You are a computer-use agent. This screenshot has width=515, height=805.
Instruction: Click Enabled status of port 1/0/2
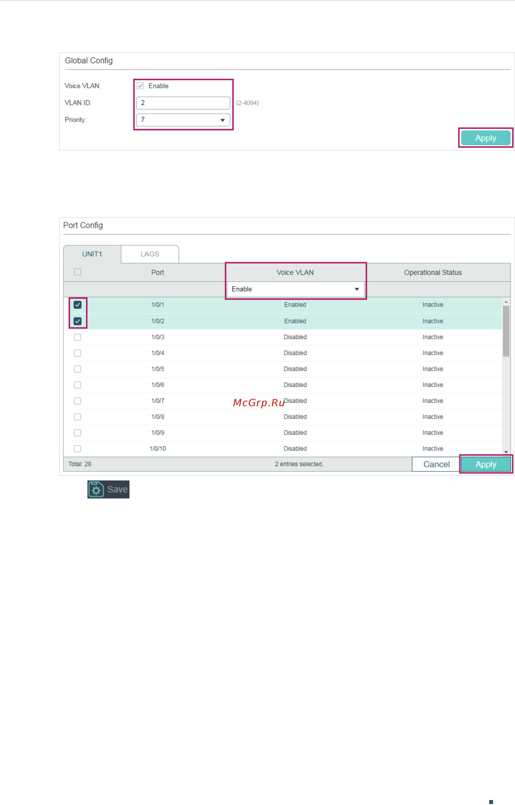tap(295, 321)
